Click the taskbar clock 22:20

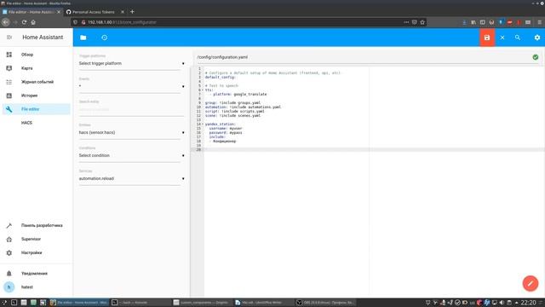528,303
